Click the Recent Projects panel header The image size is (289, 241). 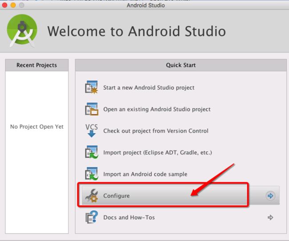[37, 65]
